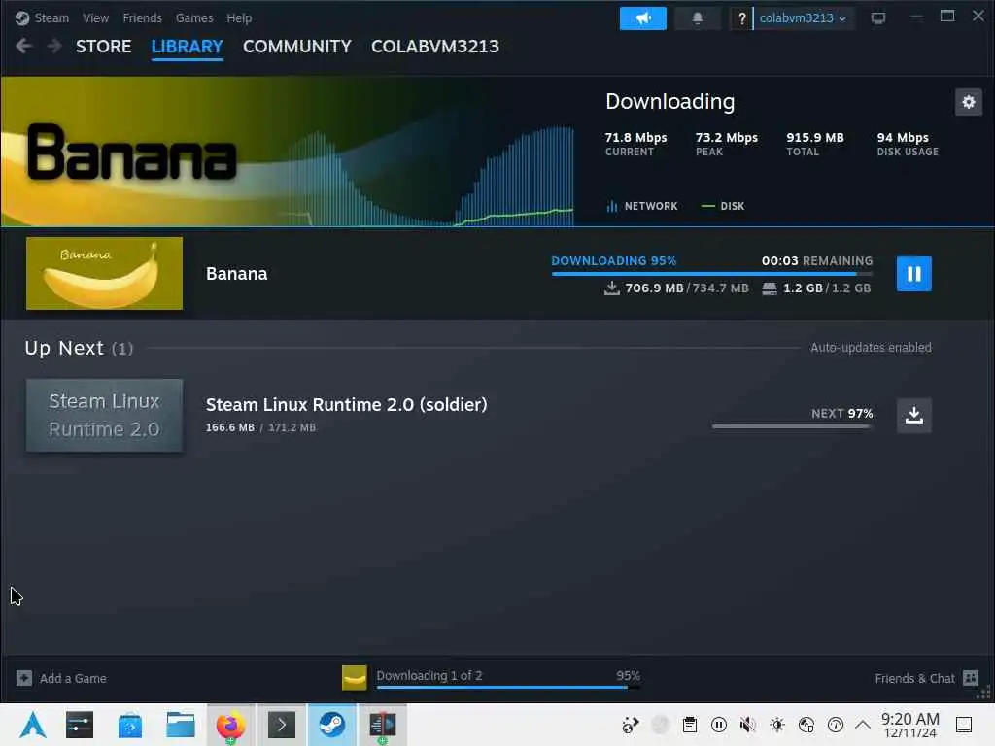Click the Banana icon in bottom bar
Viewport: 995px width, 746px height.
[354, 677]
